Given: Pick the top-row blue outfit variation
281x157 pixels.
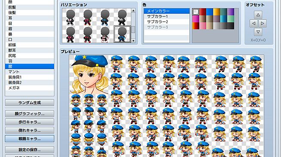Looking at the screenshot, I should [105, 17].
